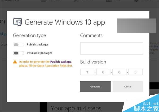159x112 pixels.
Task: Click the gray rectangle right of the title
Action: pyautogui.click(x=136, y=25)
